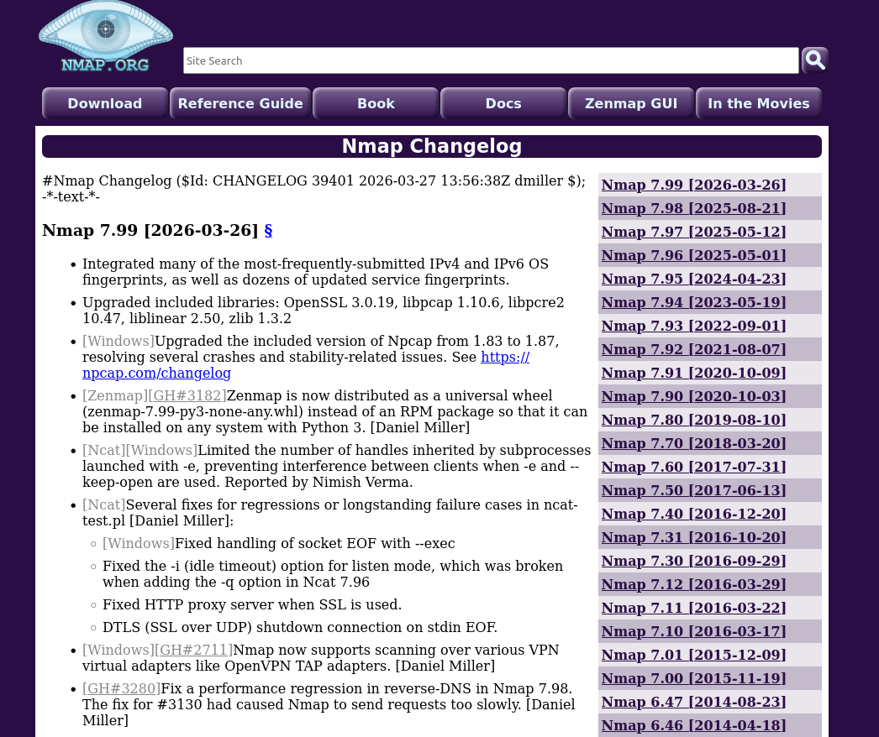Open the Nmap 7.00 release notes
Image resolution: width=879 pixels, height=737 pixels.
point(693,677)
